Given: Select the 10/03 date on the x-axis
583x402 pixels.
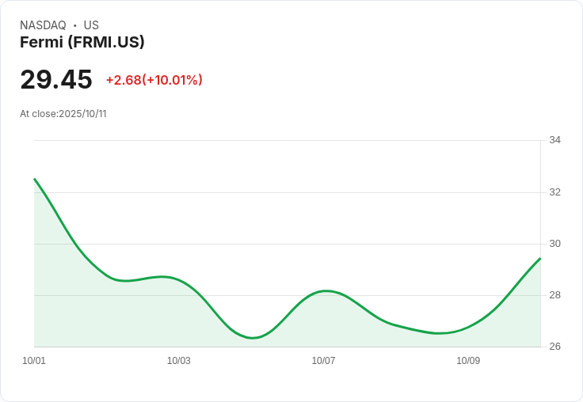Looking at the screenshot, I should click(179, 361).
